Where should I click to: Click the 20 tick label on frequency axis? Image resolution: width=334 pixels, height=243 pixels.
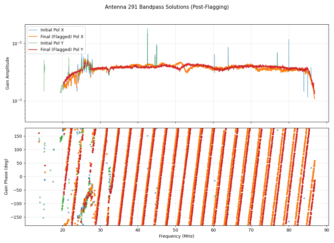[62, 230]
